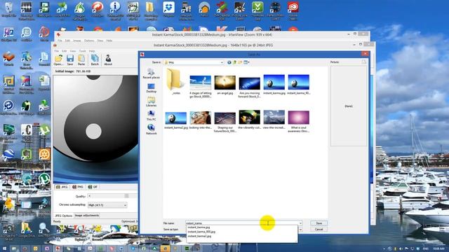The height and width of the screenshot is (252, 449).
Task: Click the Save floppy-disk toolbar icon in RIOT
Action: coord(70,60)
